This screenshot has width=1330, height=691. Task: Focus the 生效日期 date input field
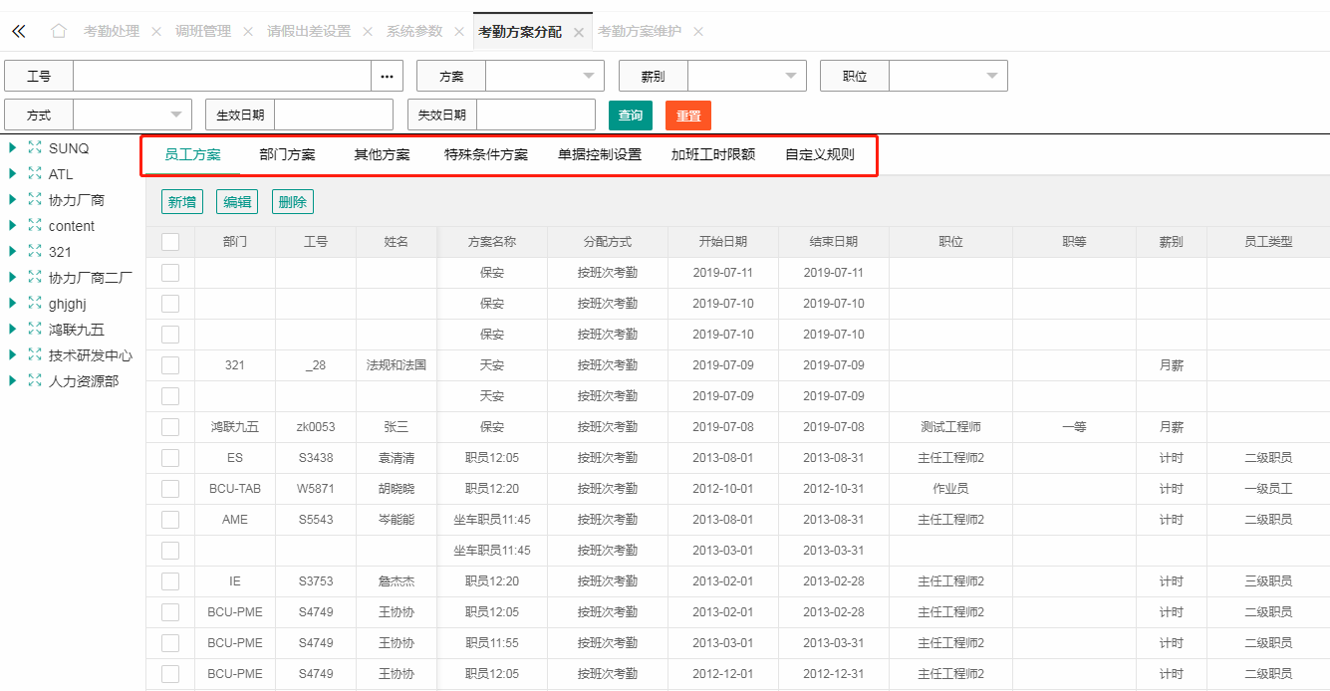pyautogui.click(x=333, y=115)
